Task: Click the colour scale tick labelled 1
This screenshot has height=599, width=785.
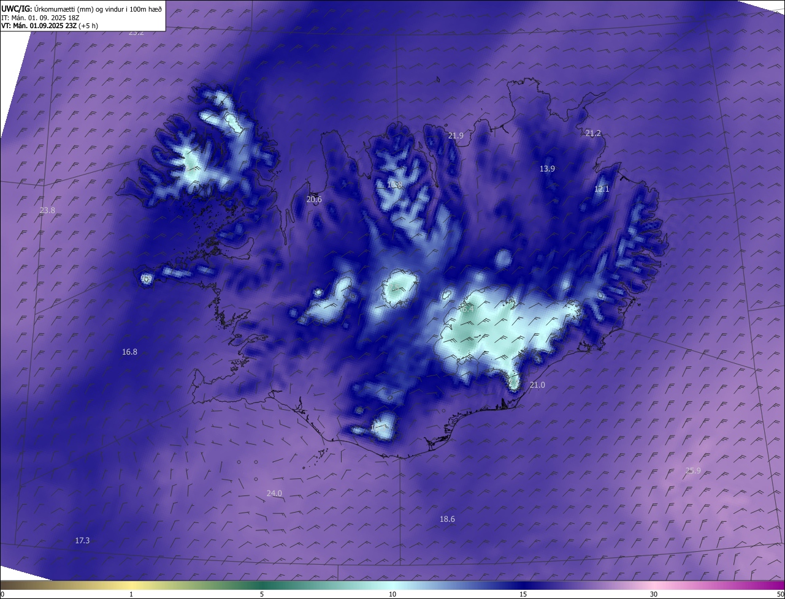Action: [x=131, y=594]
